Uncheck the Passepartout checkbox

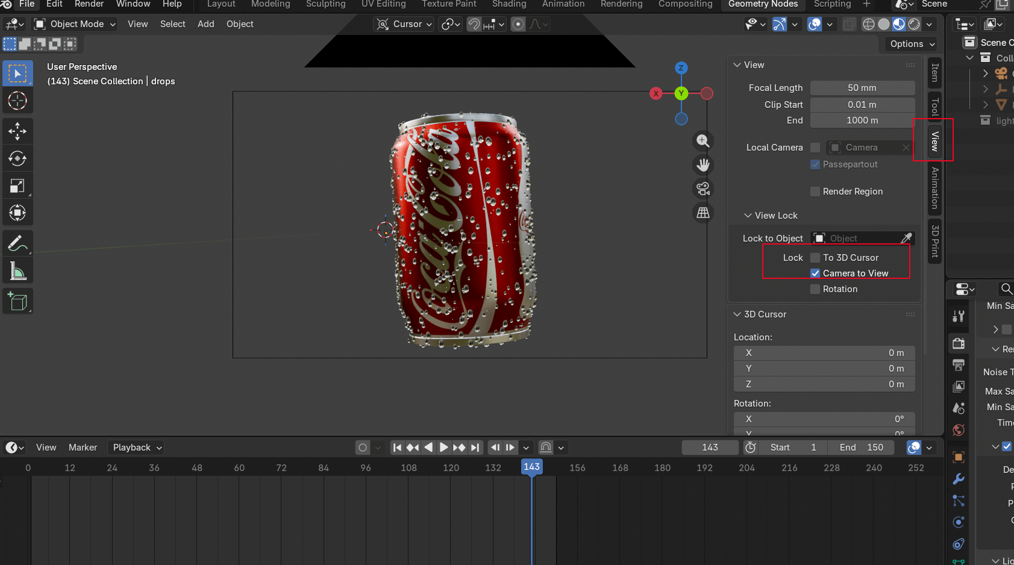pos(815,164)
